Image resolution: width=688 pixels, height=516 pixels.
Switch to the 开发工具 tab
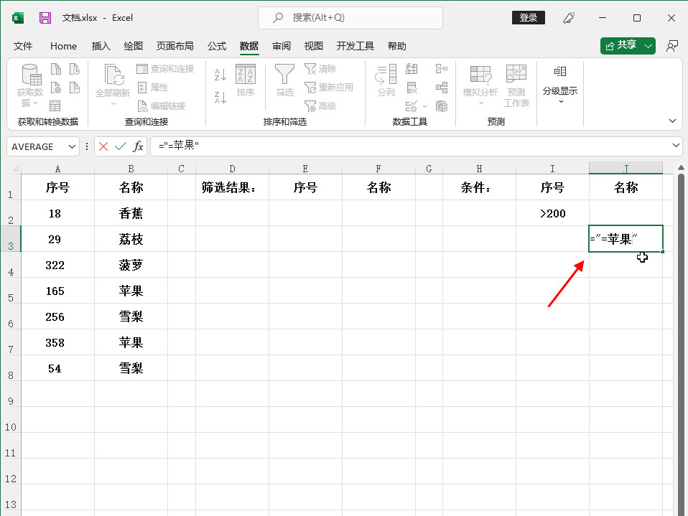pyautogui.click(x=355, y=46)
